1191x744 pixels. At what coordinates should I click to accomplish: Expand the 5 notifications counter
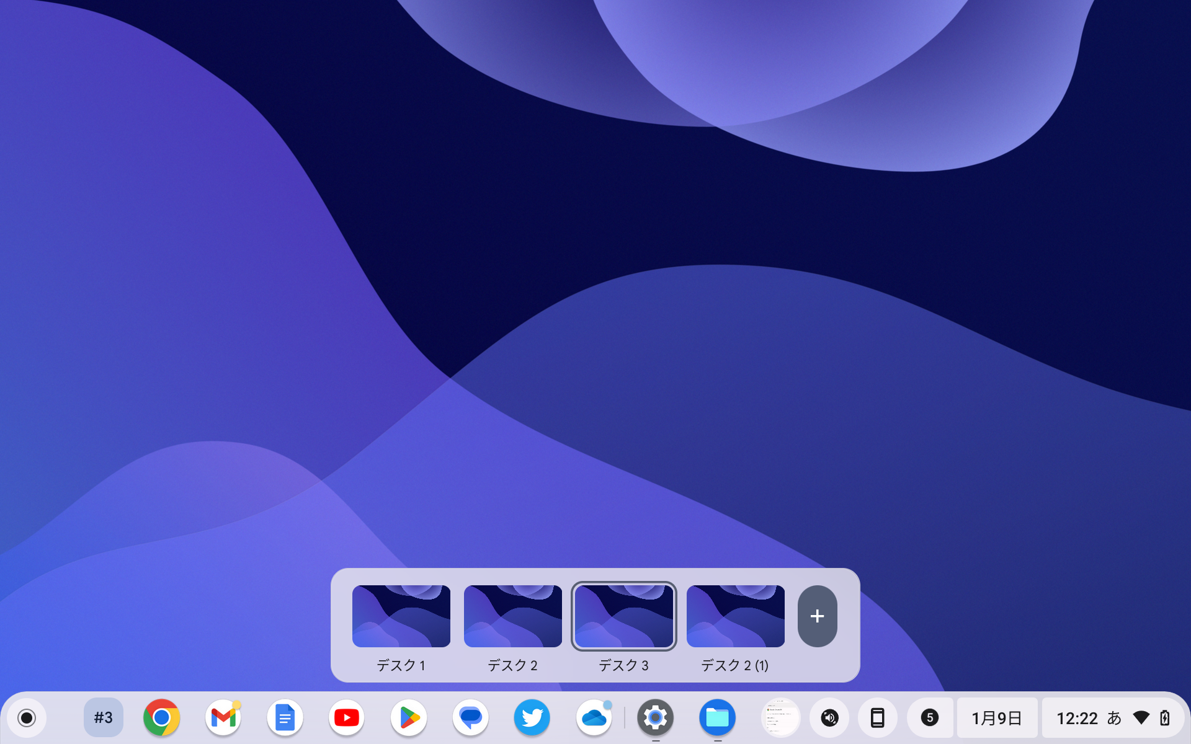[x=929, y=718]
